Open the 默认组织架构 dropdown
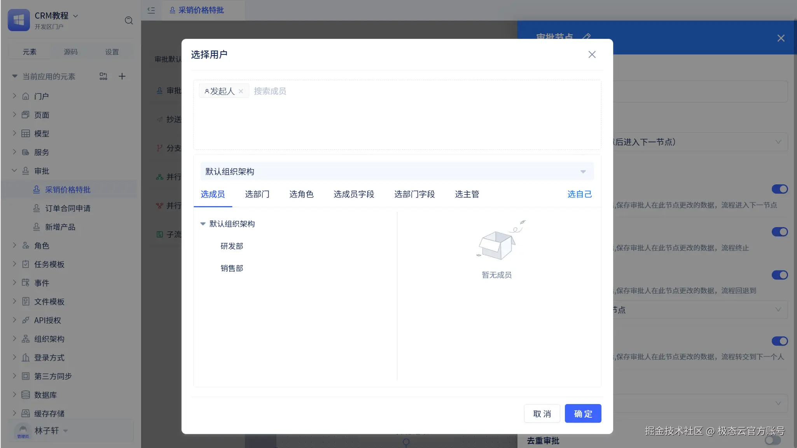 coord(397,171)
